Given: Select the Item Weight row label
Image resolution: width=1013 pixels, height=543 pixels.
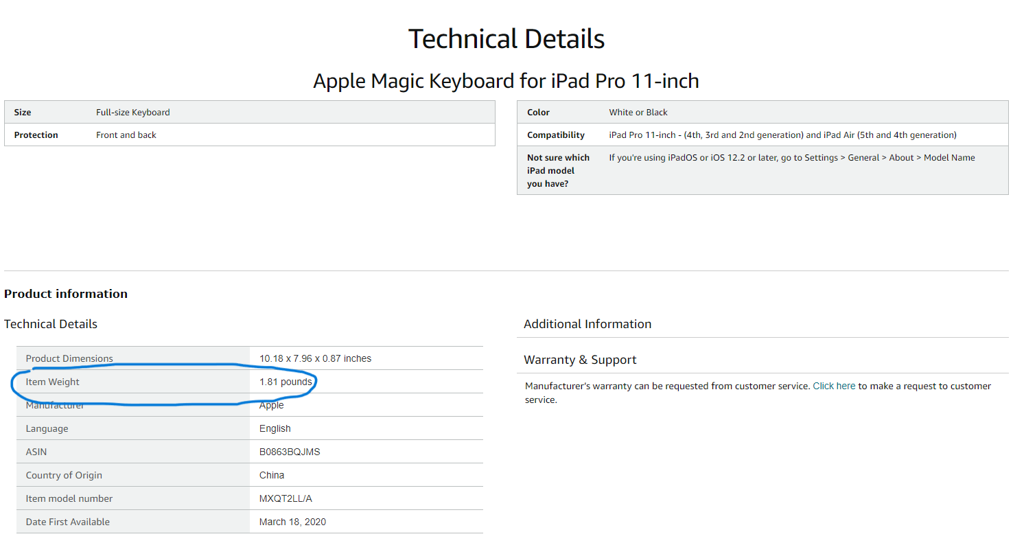Looking at the screenshot, I should [53, 382].
